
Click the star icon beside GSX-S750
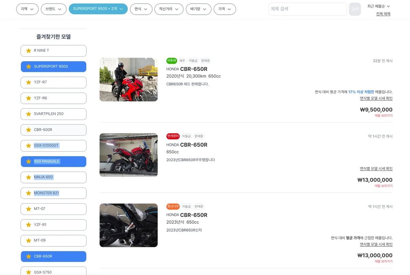(29, 272)
